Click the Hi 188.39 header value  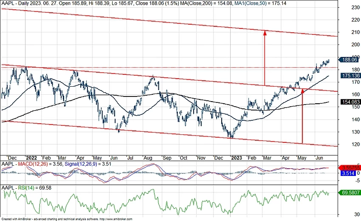[x=99, y=3]
